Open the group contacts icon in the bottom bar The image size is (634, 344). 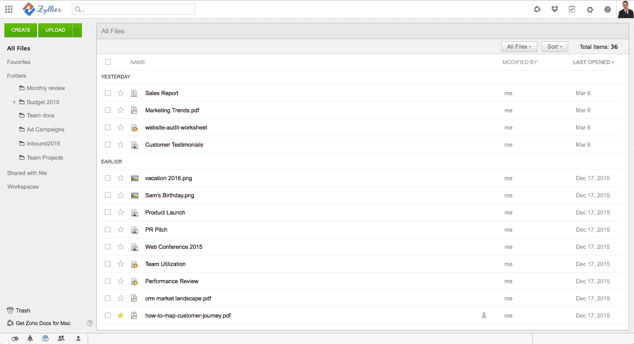coord(61,338)
